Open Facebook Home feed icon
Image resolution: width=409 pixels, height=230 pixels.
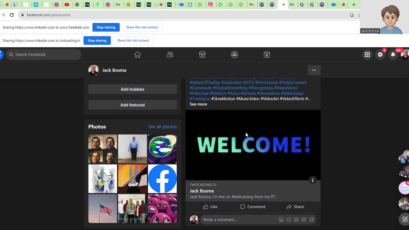[x=137, y=55]
